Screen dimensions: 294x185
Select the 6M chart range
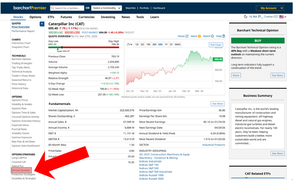point(160,44)
